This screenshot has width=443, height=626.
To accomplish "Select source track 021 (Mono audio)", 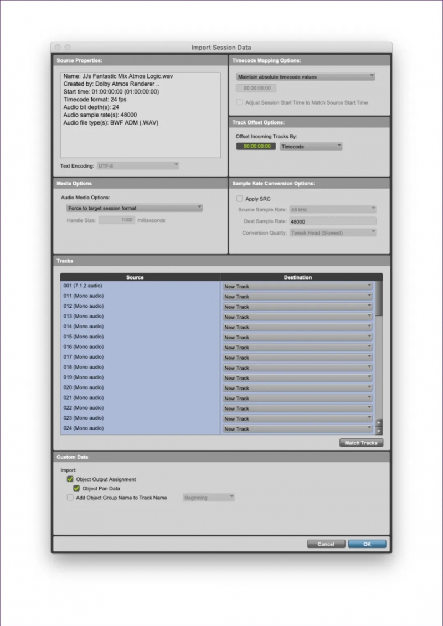I will pos(140,397).
